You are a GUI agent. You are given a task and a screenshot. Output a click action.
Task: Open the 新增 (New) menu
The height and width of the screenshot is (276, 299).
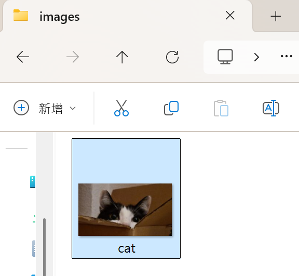point(45,108)
